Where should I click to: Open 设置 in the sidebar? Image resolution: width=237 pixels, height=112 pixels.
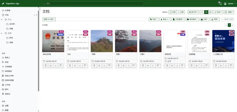tap(5, 106)
